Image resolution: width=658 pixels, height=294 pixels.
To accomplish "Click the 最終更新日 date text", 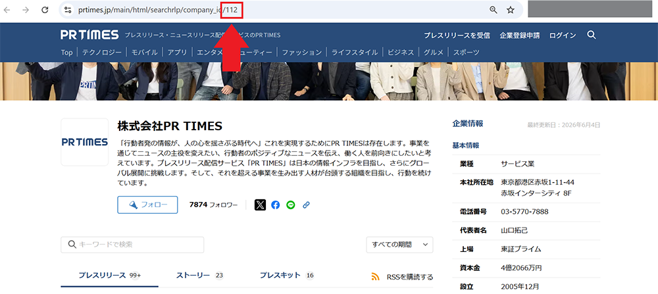I will (564, 125).
